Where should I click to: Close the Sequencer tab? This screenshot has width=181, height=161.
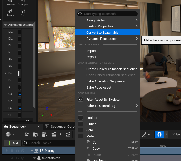39,126
